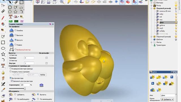
Task: Select the arc tool in the tool grid
Action: pyautogui.click(x=21, y=12)
